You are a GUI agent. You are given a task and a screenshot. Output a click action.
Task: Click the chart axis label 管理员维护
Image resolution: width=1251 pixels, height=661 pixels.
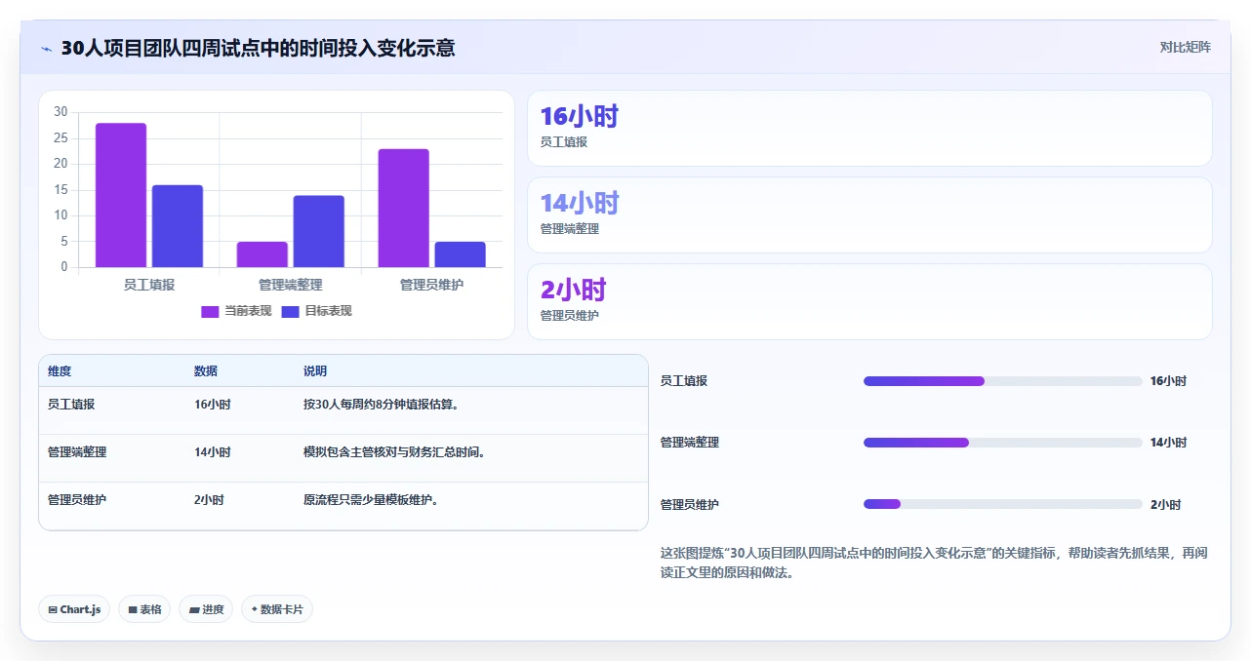pos(432,285)
